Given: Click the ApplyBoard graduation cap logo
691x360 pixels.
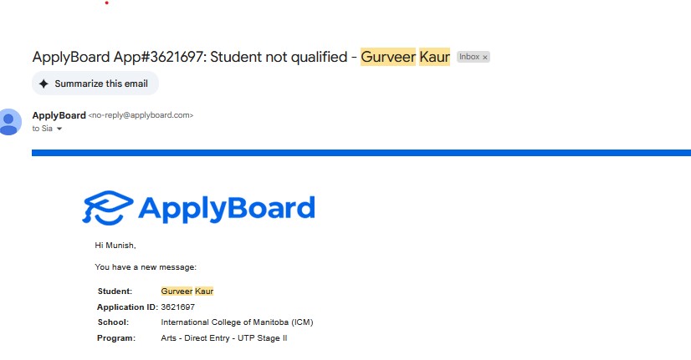Looking at the screenshot, I should point(106,208).
